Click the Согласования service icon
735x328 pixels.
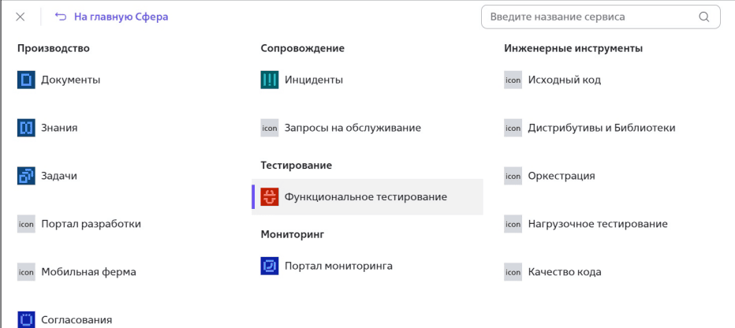pos(26,319)
